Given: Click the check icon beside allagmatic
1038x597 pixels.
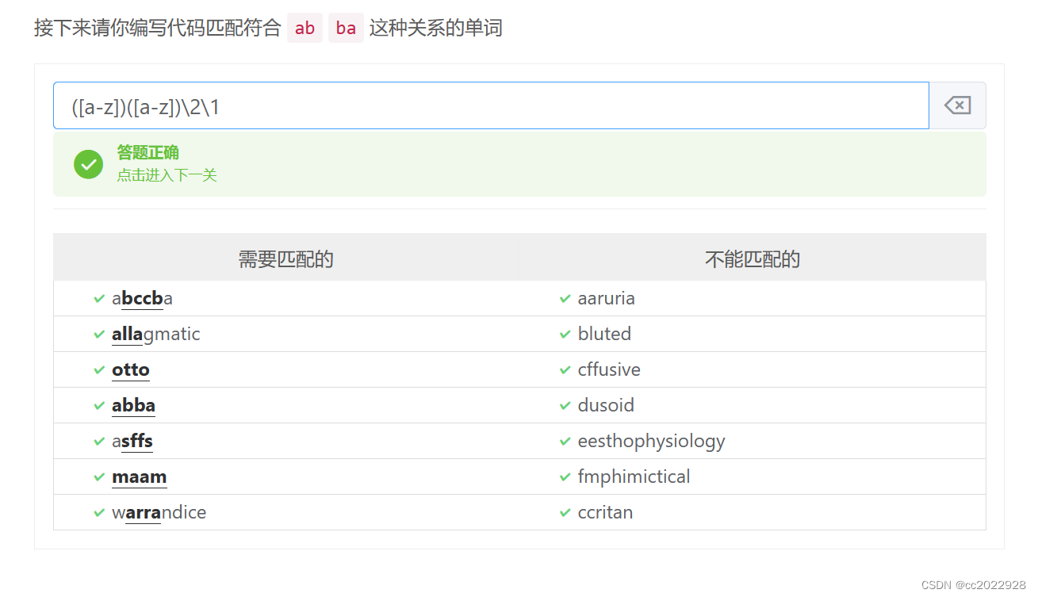Looking at the screenshot, I should pos(99,334).
